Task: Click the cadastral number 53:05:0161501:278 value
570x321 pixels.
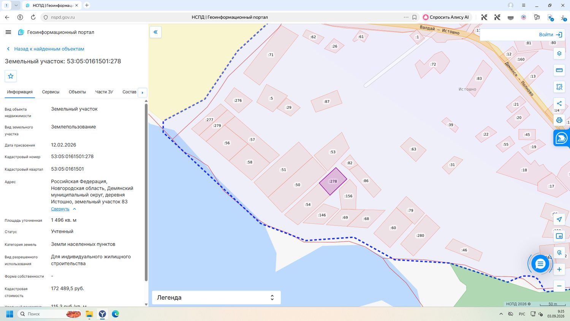Action: click(x=72, y=156)
